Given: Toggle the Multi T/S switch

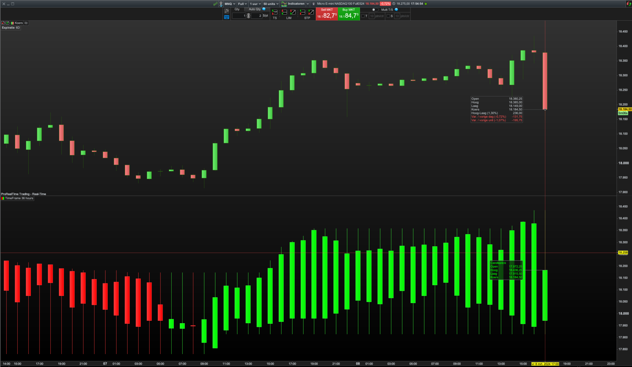Looking at the screenshot, I should [x=375, y=10].
